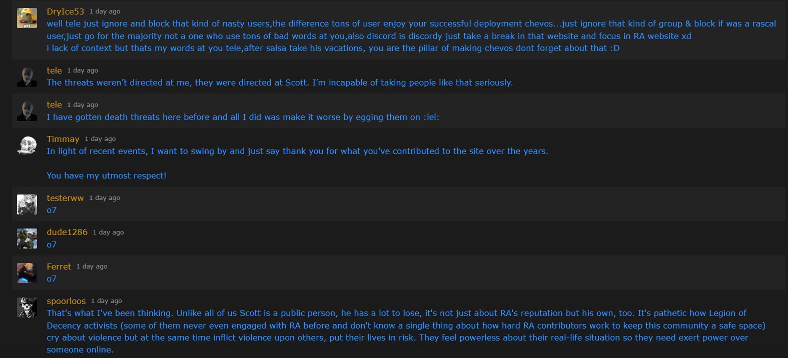Click the timestamp beside spoorloos
The width and height of the screenshot is (788, 358).
coord(107,301)
